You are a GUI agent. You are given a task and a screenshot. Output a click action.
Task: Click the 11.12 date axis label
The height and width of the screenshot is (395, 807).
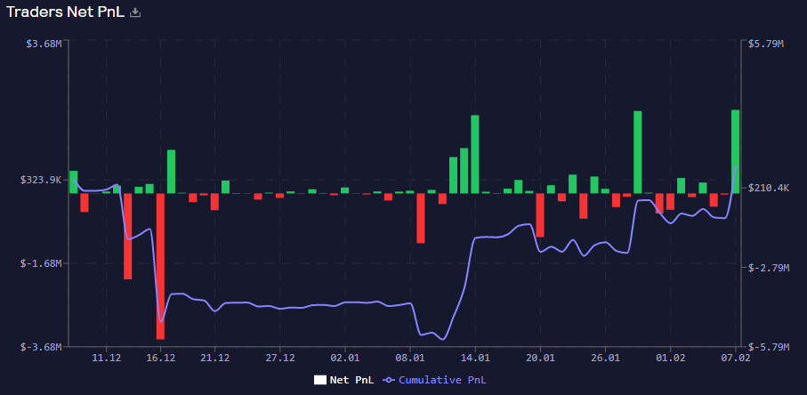(106, 357)
